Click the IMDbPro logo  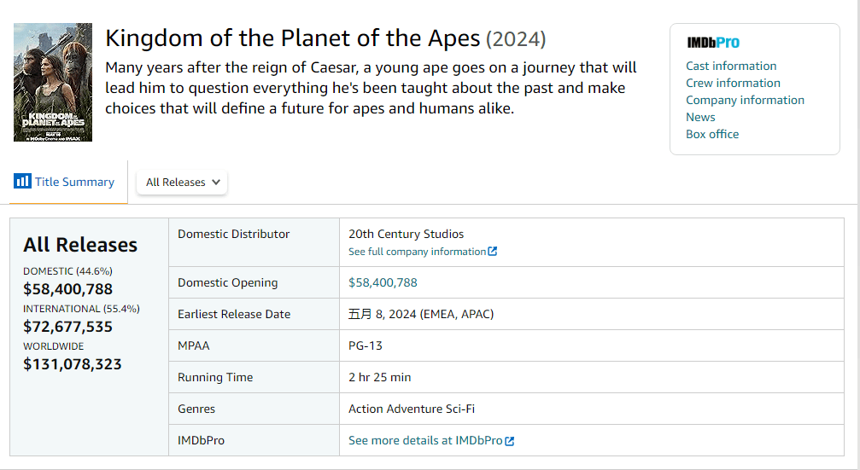click(713, 43)
